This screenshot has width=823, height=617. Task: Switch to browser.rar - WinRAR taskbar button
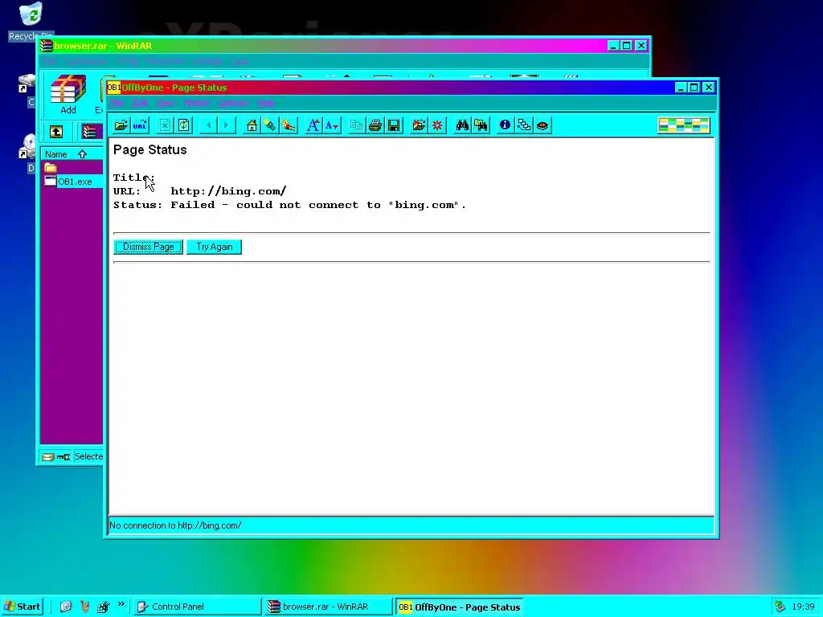click(328, 607)
